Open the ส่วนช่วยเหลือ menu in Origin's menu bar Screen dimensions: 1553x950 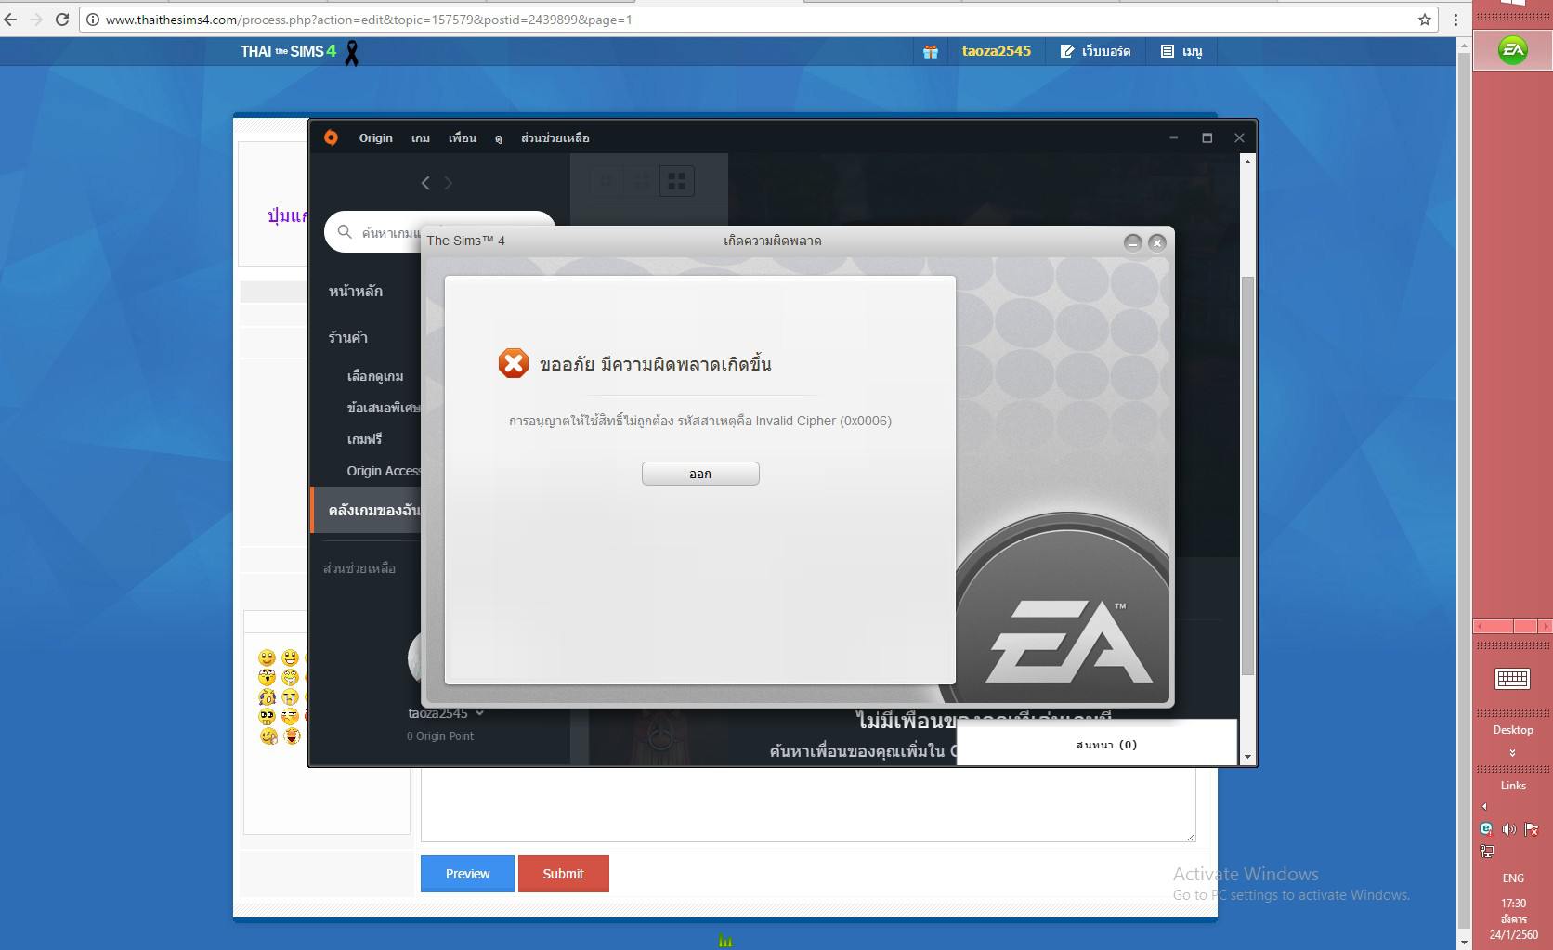[555, 137]
